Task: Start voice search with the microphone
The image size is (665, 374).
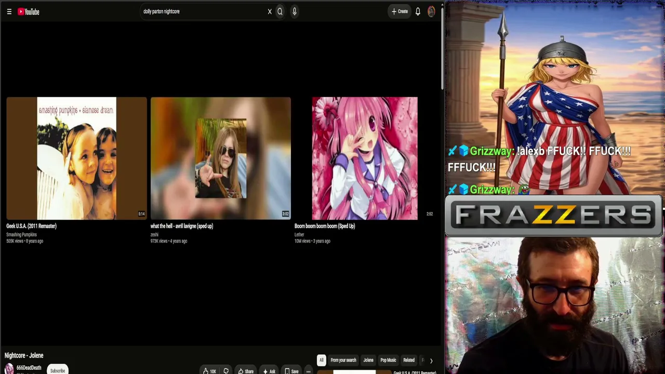Action: (x=295, y=11)
